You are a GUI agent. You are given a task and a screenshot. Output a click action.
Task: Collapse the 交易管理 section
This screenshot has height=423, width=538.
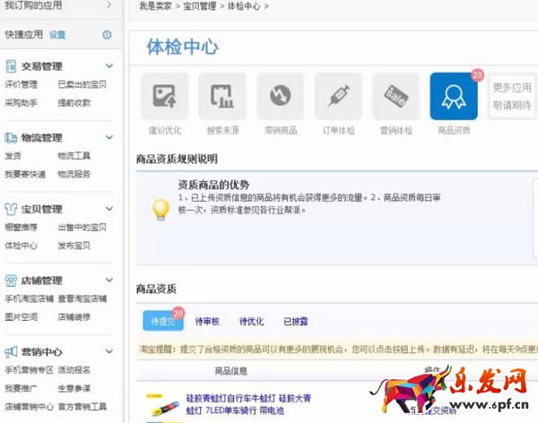pyautogui.click(x=109, y=66)
